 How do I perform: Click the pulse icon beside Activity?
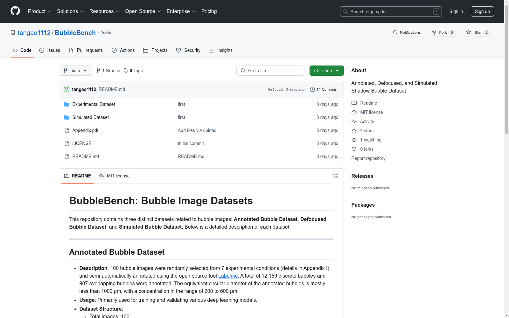[354, 121]
